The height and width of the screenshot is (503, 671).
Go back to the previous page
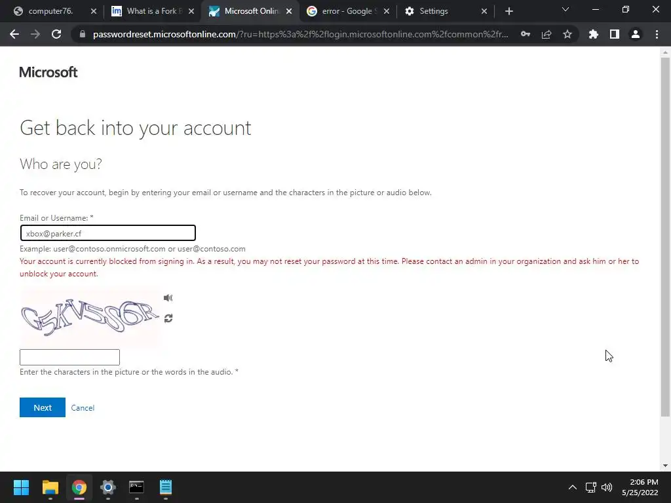(x=14, y=34)
